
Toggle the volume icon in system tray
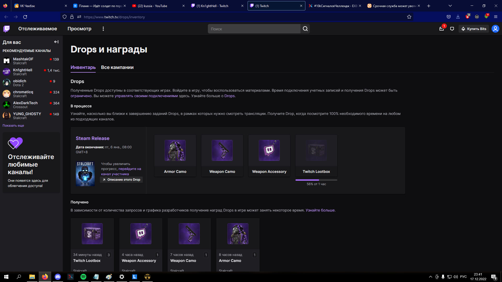click(x=456, y=277)
